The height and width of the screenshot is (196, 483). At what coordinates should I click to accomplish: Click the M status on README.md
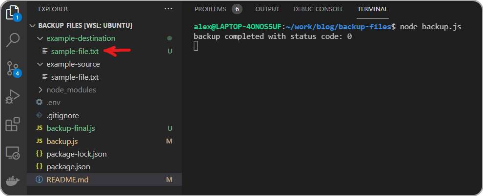click(169, 179)
